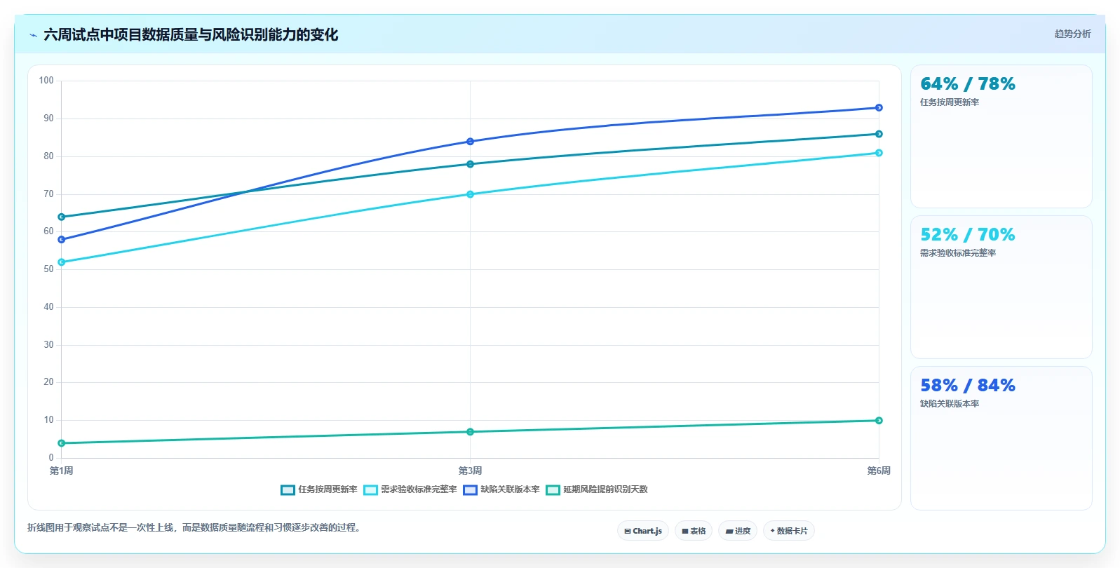Image resolution: width=1120 pixels, height=568 pixels.
Task: Click the 任务按周更新率 point at 第3周
Action: point(470,164)
